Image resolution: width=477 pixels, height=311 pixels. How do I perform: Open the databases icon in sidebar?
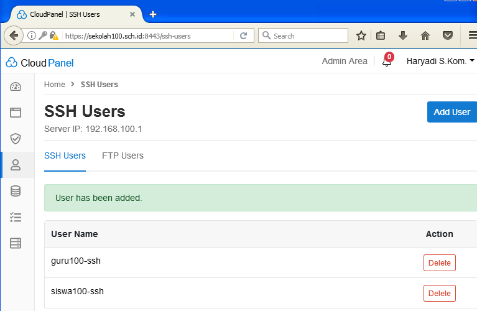pyautogui.click(x=16, y=191)
